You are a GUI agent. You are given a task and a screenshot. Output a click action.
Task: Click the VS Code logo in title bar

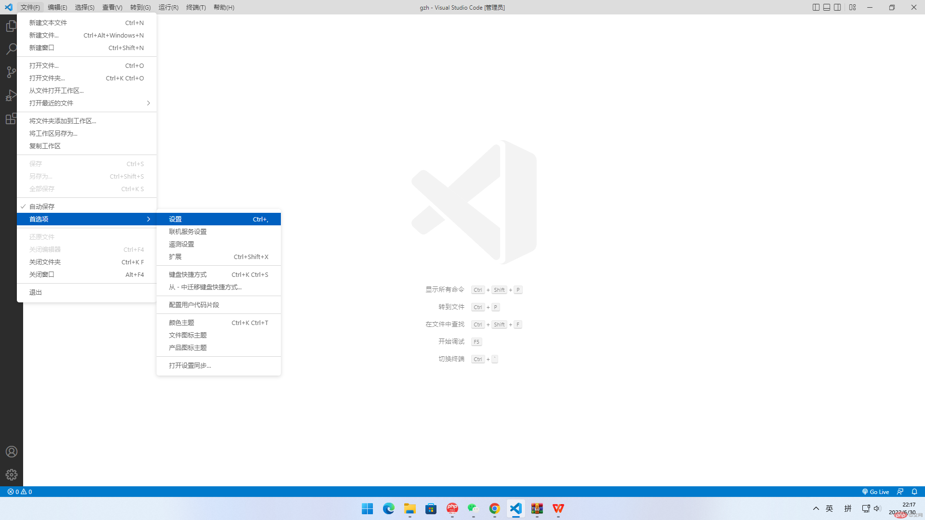[8, 7]
